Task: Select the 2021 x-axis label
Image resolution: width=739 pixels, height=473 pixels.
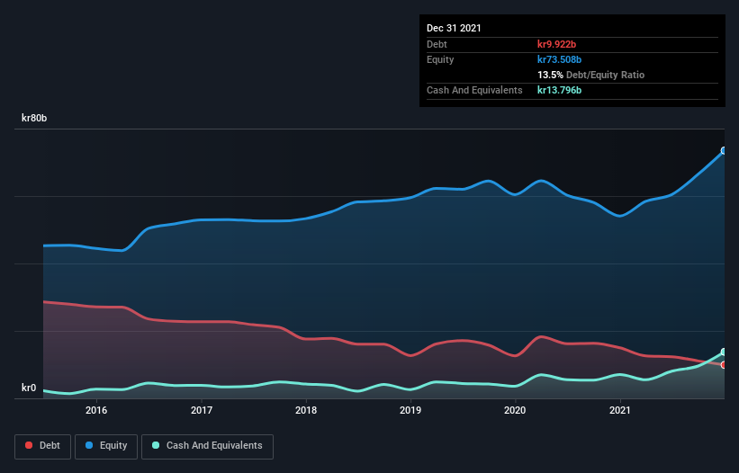Action: pyautogui.click(x=620, y=410)
